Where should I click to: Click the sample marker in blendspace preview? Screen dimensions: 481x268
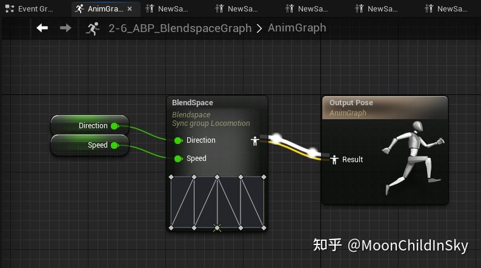(217, 227)
